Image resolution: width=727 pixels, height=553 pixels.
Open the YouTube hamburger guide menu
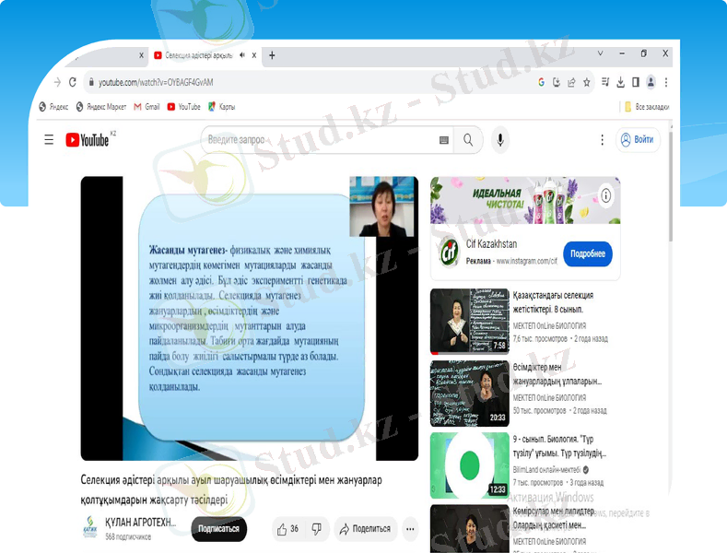pyautogui.click(x=49, y=140)
